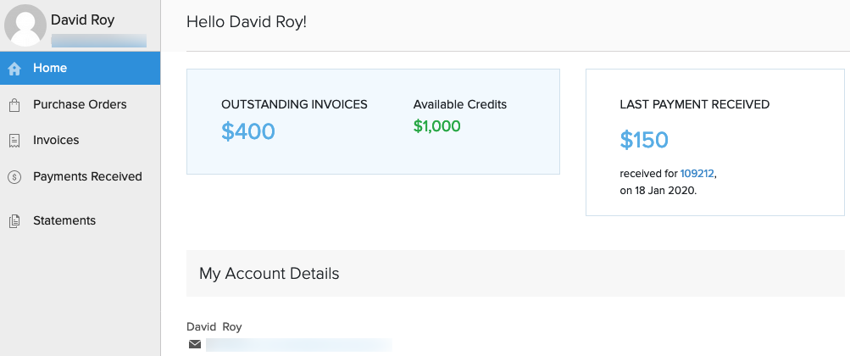This screenshot has height=356, width=850.
Task: Click the Invoices receipt icon
Action: tap(14, 141)
